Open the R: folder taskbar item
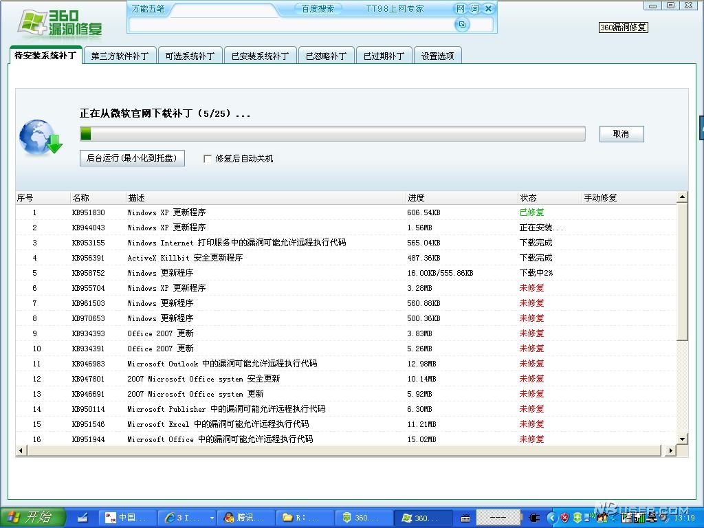 (303, 518)
